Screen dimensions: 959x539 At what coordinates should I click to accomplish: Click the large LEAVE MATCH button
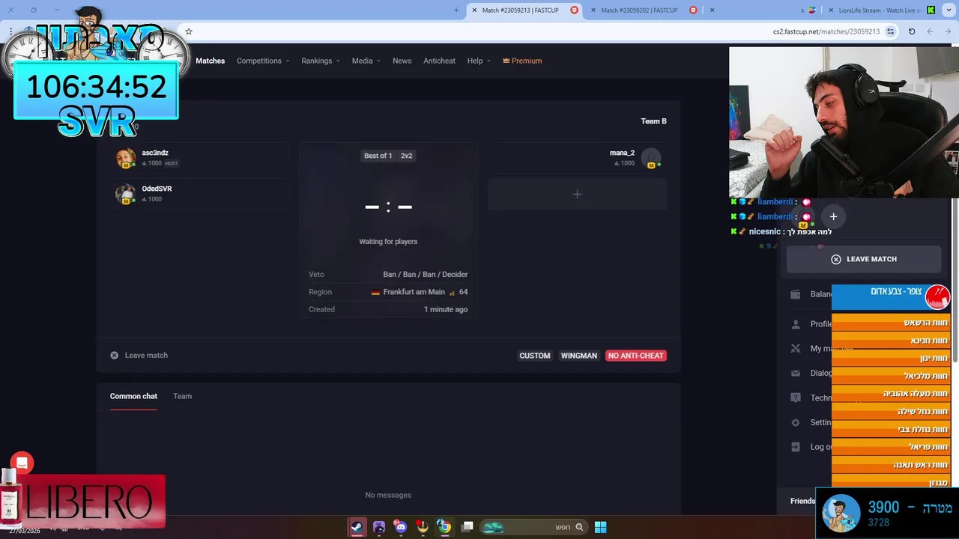(864, 259)
